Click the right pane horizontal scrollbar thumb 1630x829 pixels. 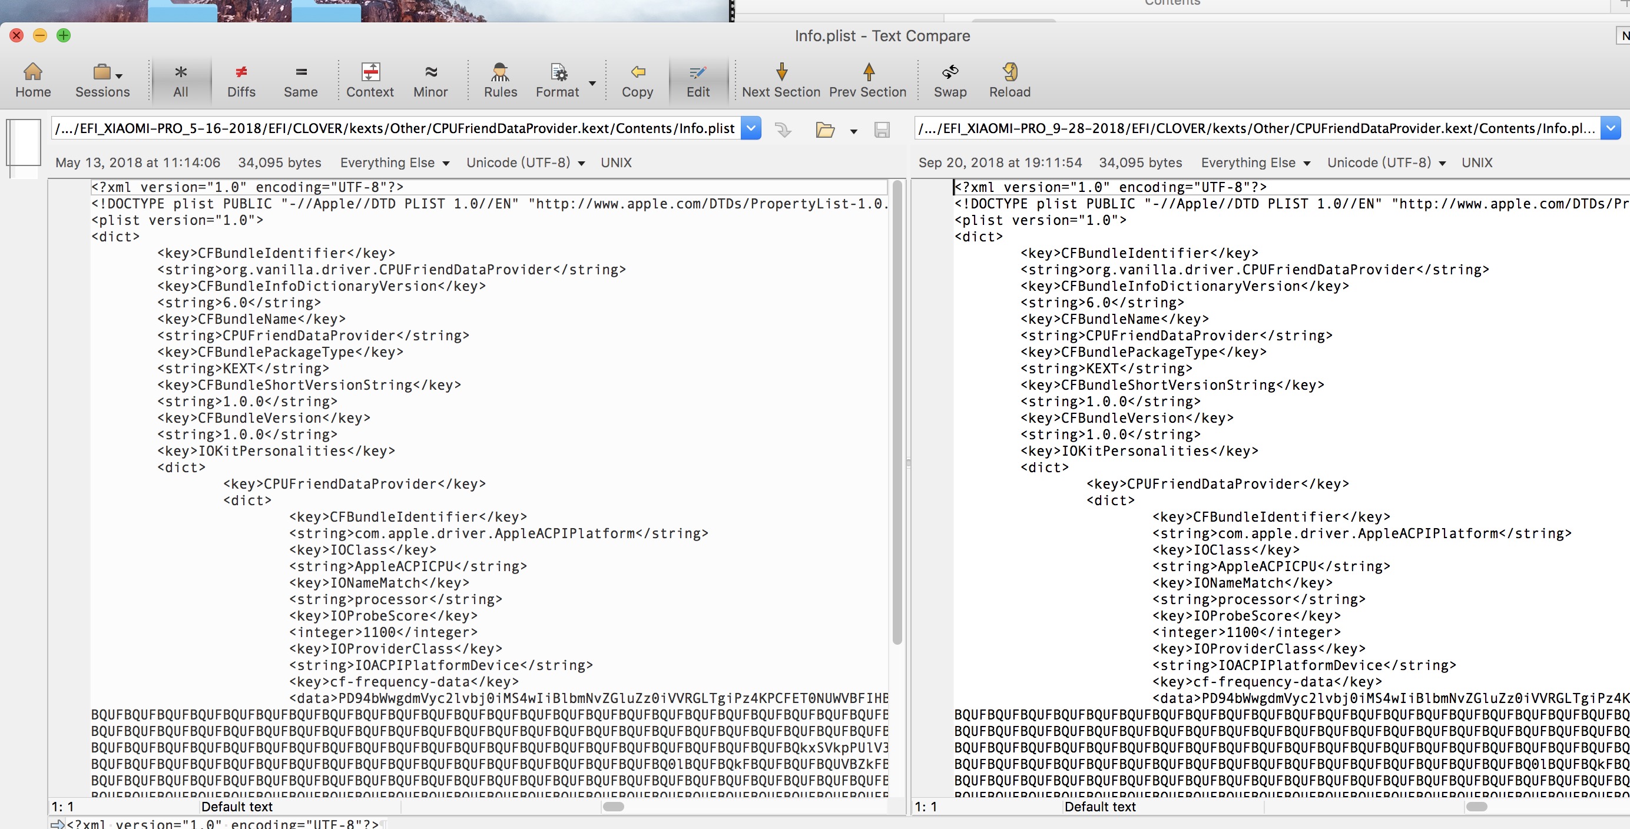1476,806
